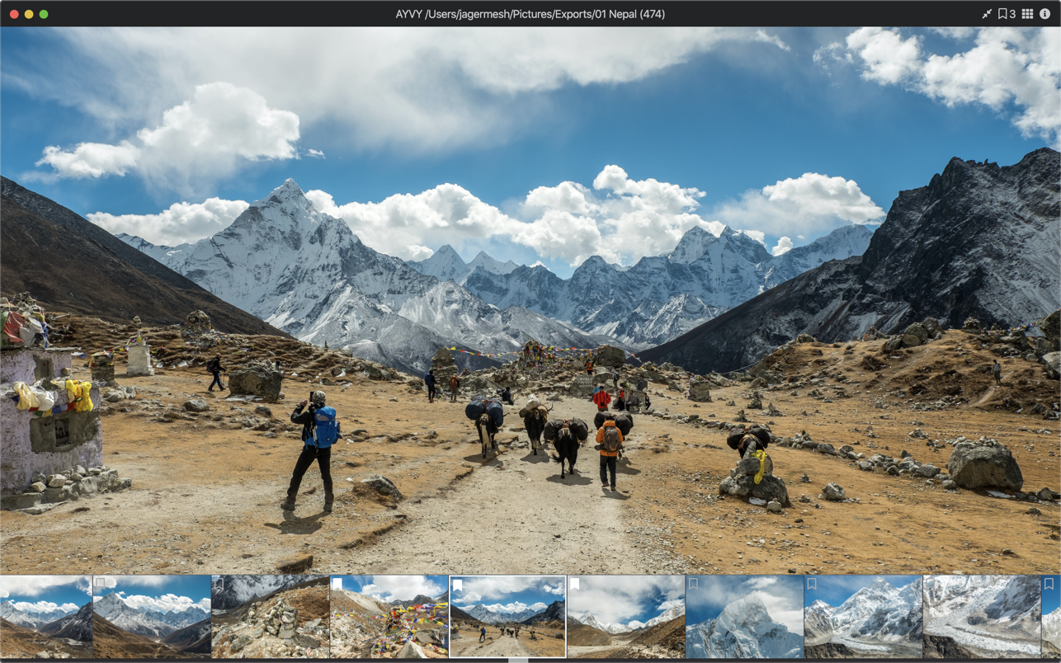Viewport: 1061px width, 663px height.
Task: Toggle bookmark on the selected yak trail thumbnail
Action: click(x=457, y=585)
